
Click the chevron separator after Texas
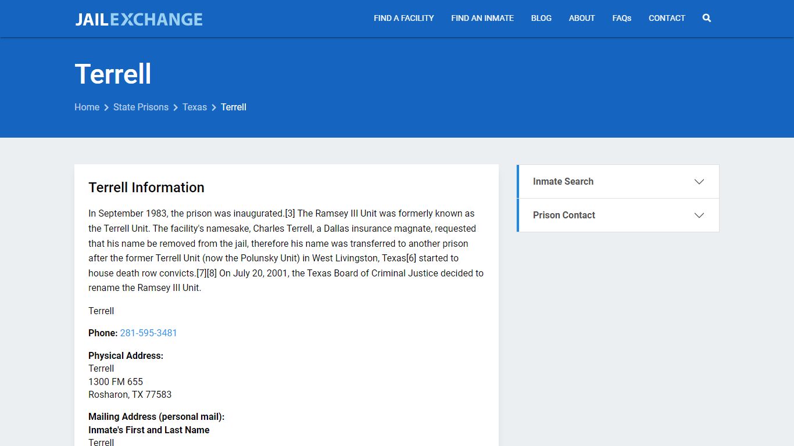tap(214, 107)
